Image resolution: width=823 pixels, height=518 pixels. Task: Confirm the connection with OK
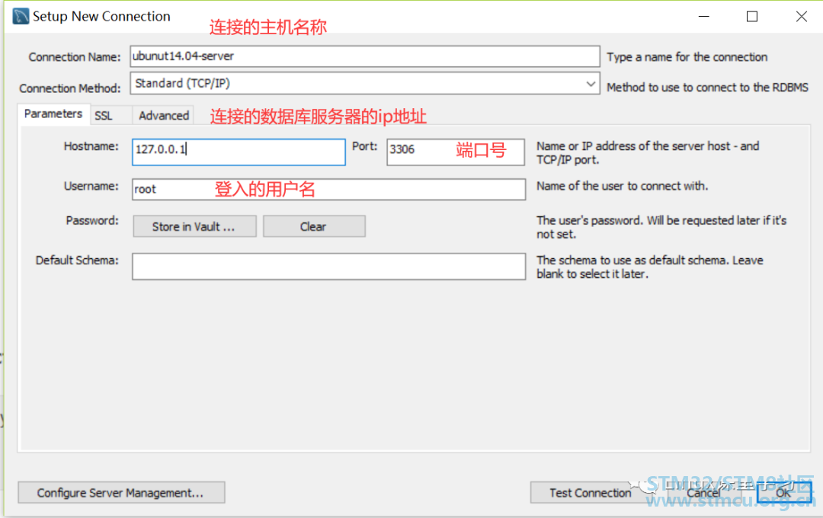[783, 492]
